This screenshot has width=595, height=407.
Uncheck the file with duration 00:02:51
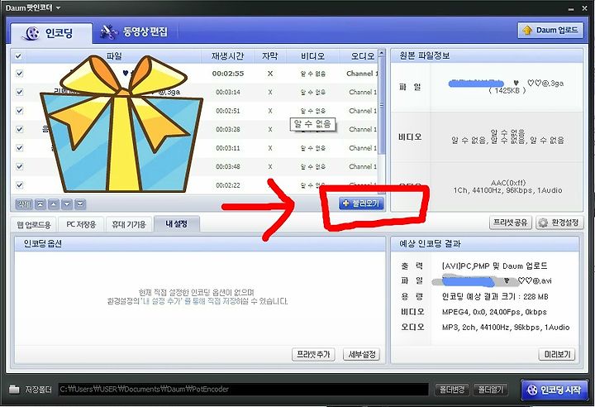pos(19,111)
